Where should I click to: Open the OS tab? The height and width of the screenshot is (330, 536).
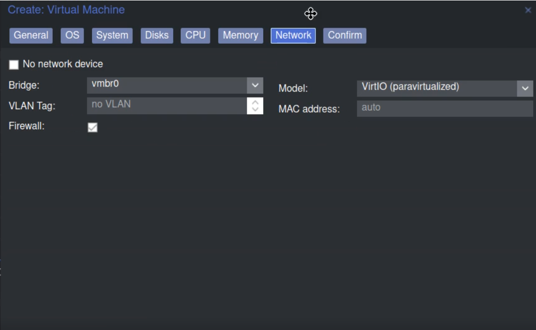click(72, 35)
